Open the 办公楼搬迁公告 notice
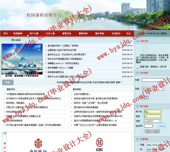Image resolution: width=170 pixels, height=152 pixels. (23, 116)
